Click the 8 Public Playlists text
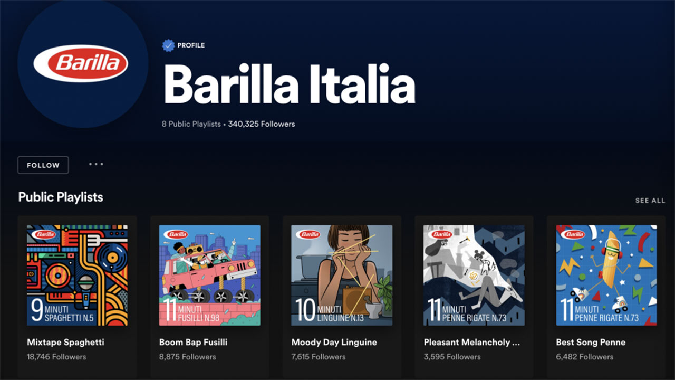The image size is (675, 380). [x=191, y=124]
